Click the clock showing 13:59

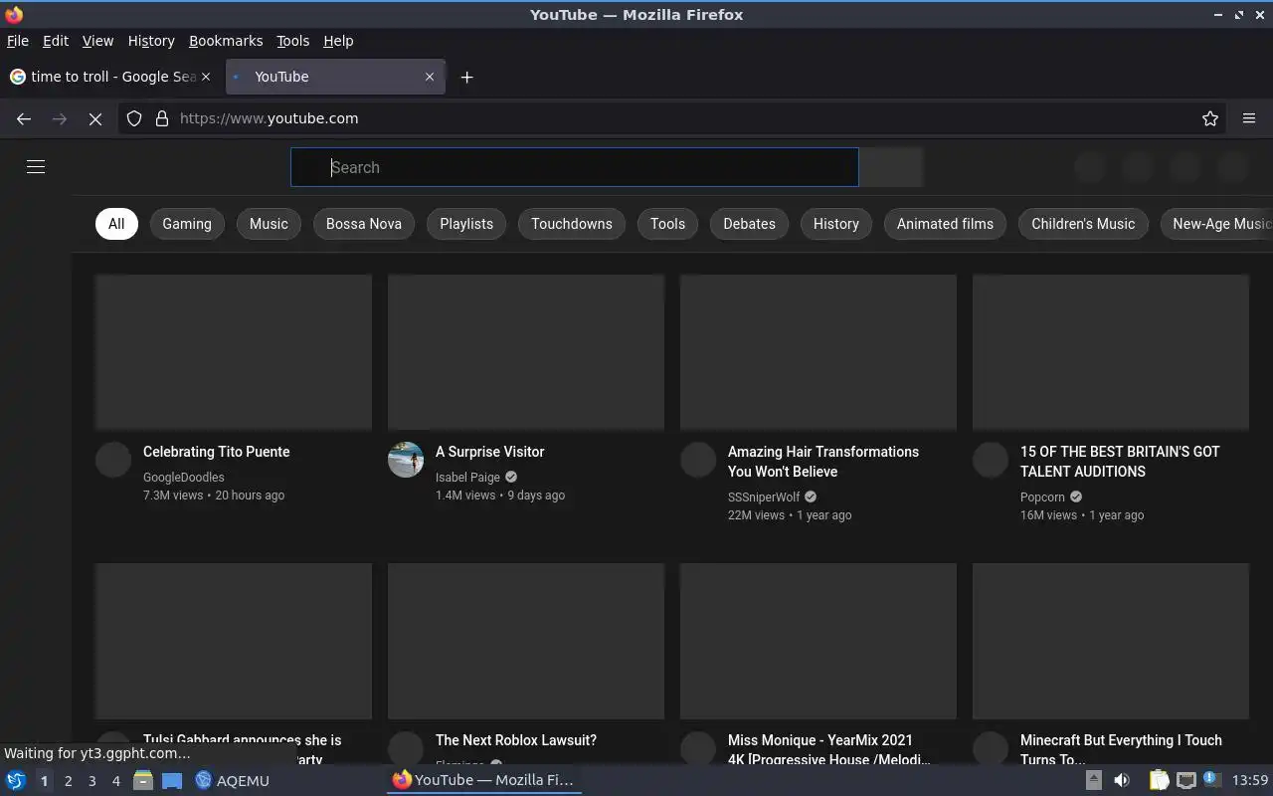pyautogui.click(x=1250, y=780)
